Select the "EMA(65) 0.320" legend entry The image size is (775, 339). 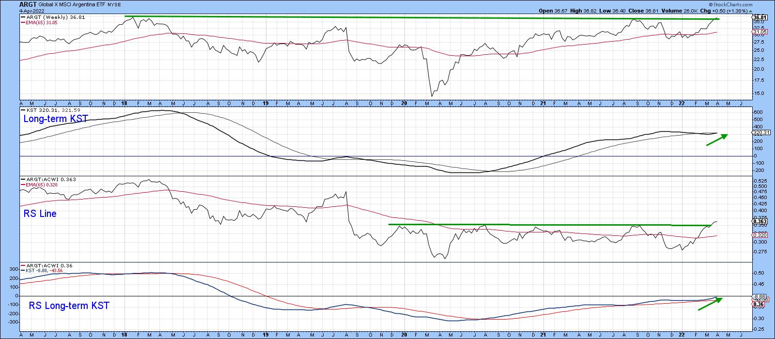pos(40,185)
